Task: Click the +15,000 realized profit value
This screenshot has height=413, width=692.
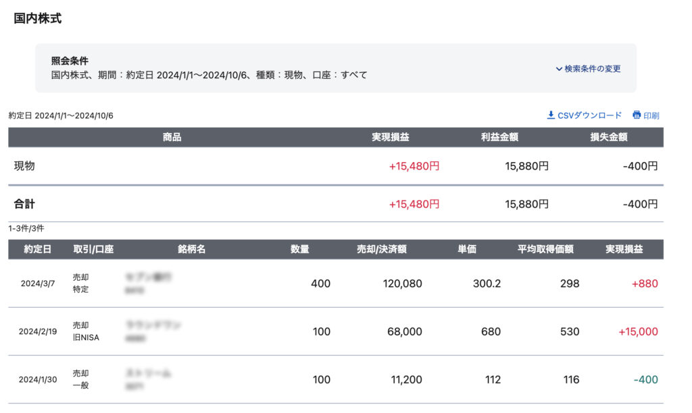Action: [638, 331]
